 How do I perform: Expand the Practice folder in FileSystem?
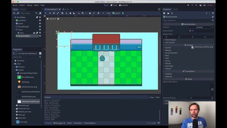click(15, 67)
